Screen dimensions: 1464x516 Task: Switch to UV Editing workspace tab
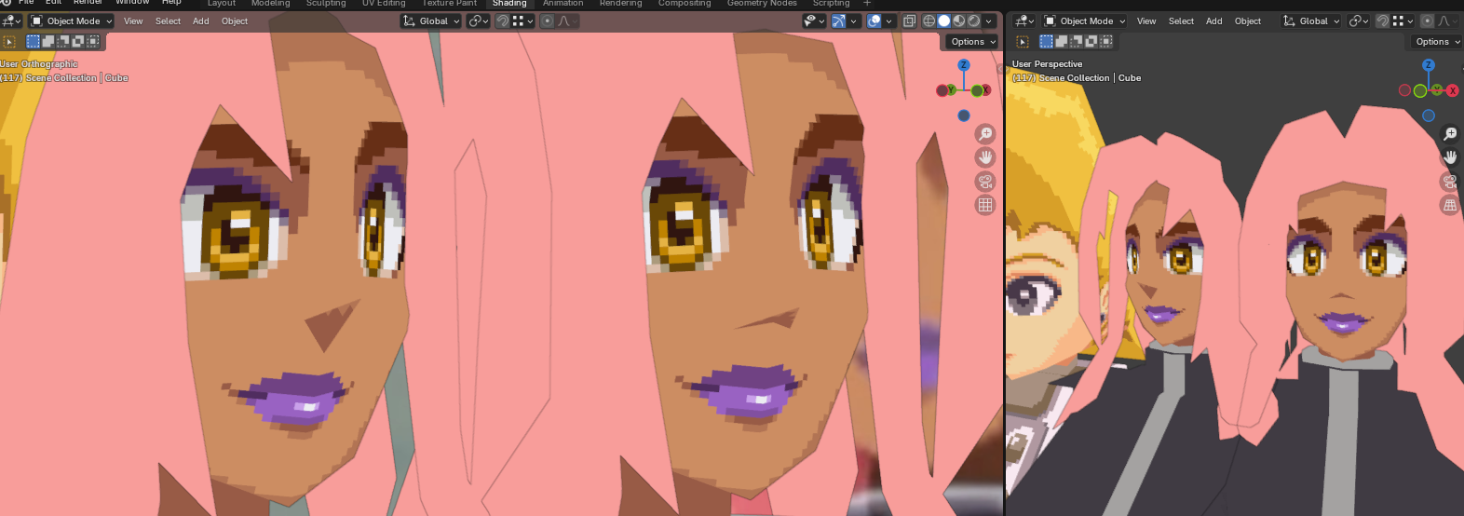(x=384, y=4)
